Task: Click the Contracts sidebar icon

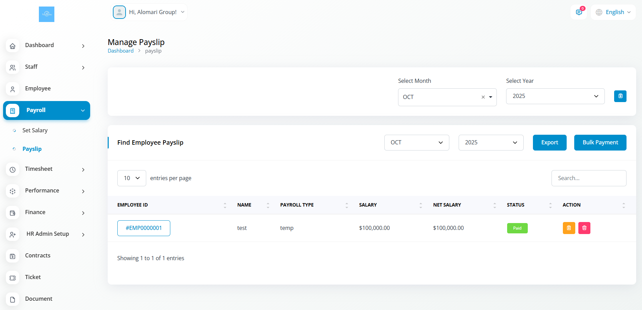Action: pyautogui.click(x=13, y=256)
